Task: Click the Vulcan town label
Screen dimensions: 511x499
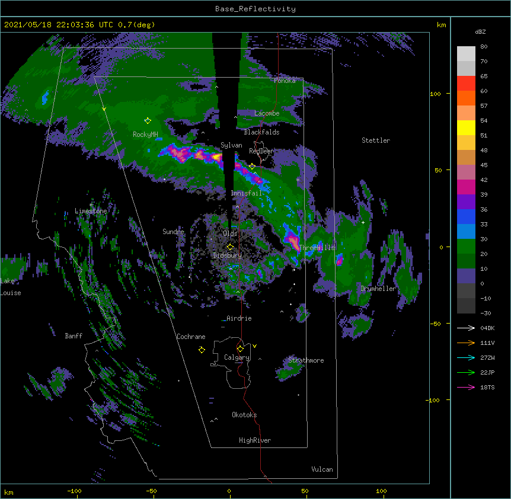Action: (322, 469)
